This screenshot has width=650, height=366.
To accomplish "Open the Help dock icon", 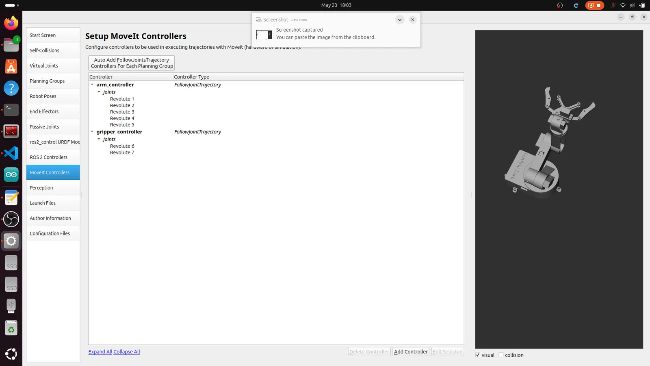I will pos(11,88).
